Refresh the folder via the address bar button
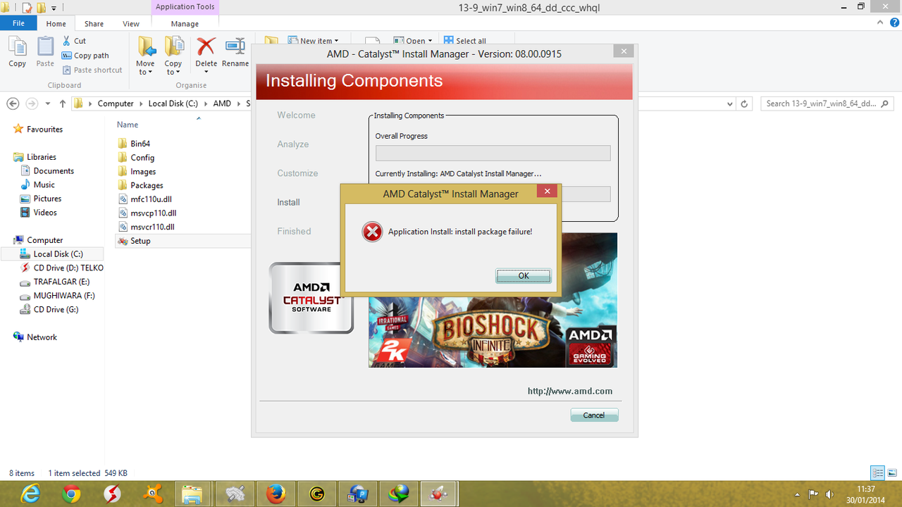 coord(745,104)
